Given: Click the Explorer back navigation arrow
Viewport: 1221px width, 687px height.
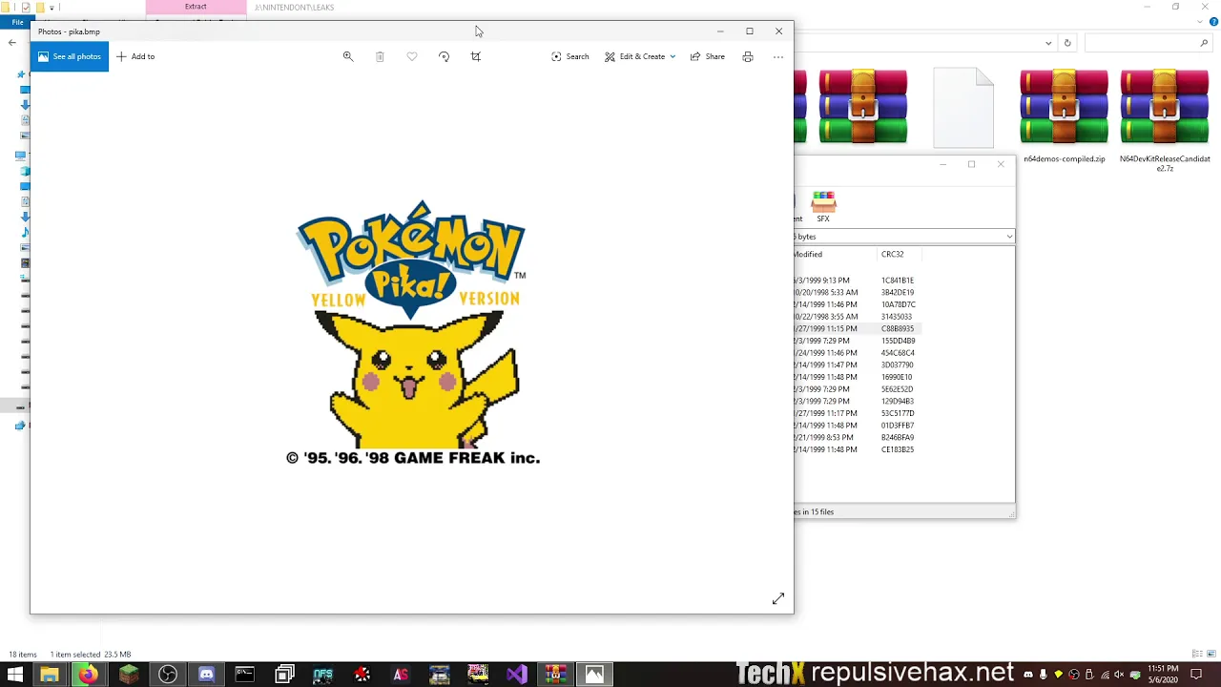Looking at the screenshot, I should pyautogui.click(x=11, y=42).
